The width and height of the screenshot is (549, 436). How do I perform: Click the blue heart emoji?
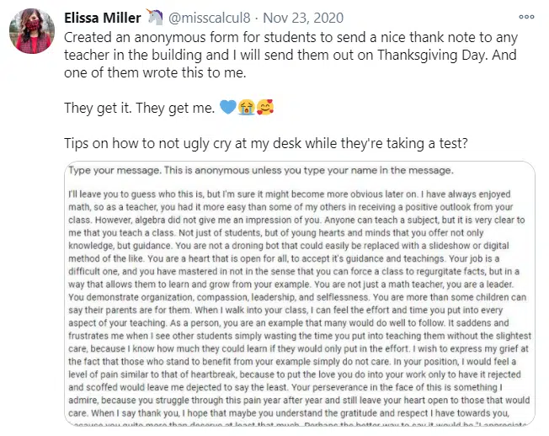[228, 107]
